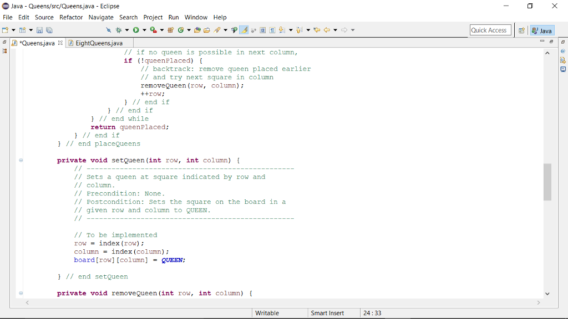568x319 pixels.
Task: Click the Run External Tools icon
Action: pyautogui.click(x=154, y=30)
